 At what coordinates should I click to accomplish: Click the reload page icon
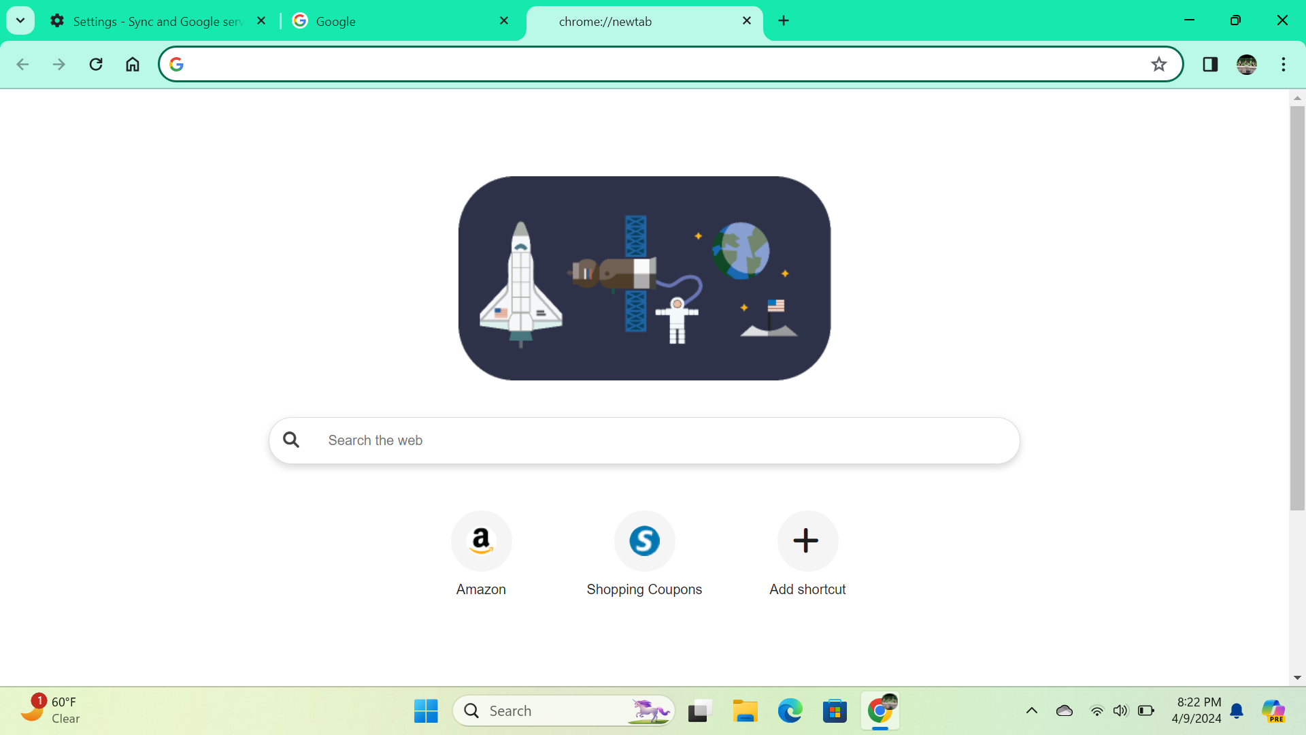[x=96, y=64]
